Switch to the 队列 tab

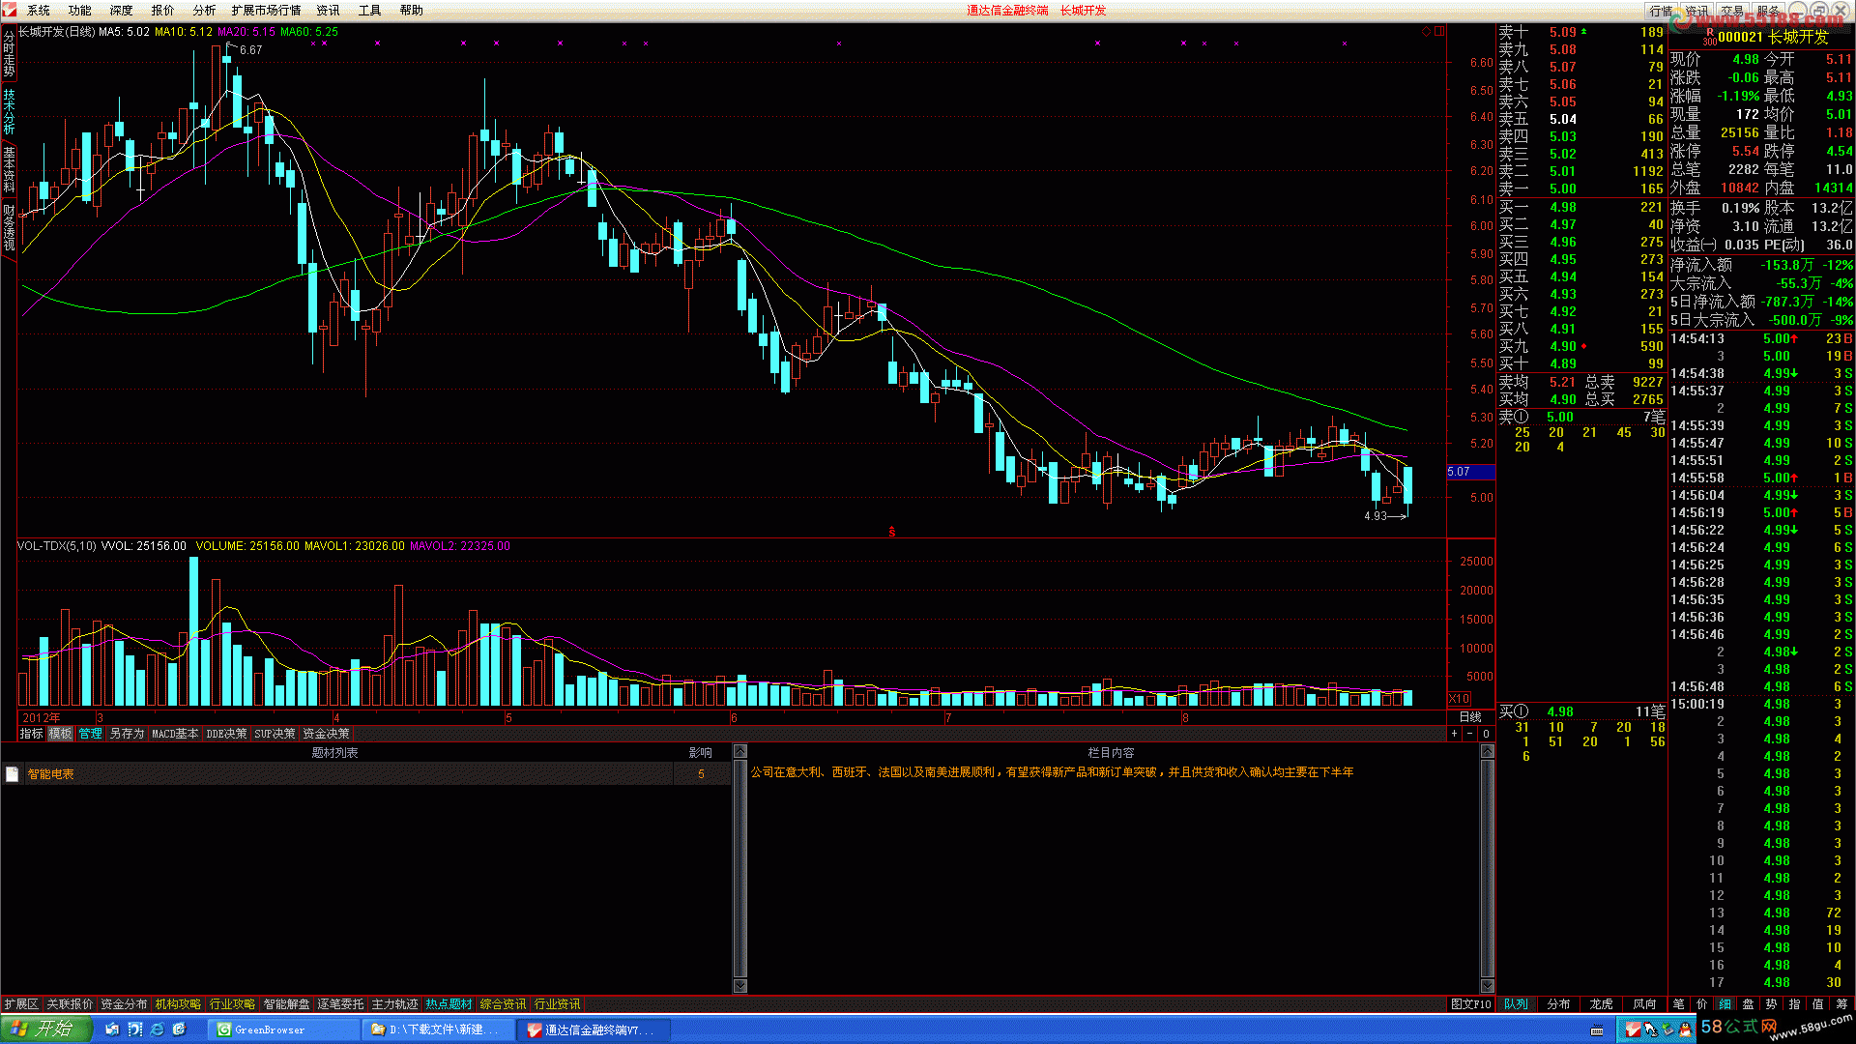1516,1004
